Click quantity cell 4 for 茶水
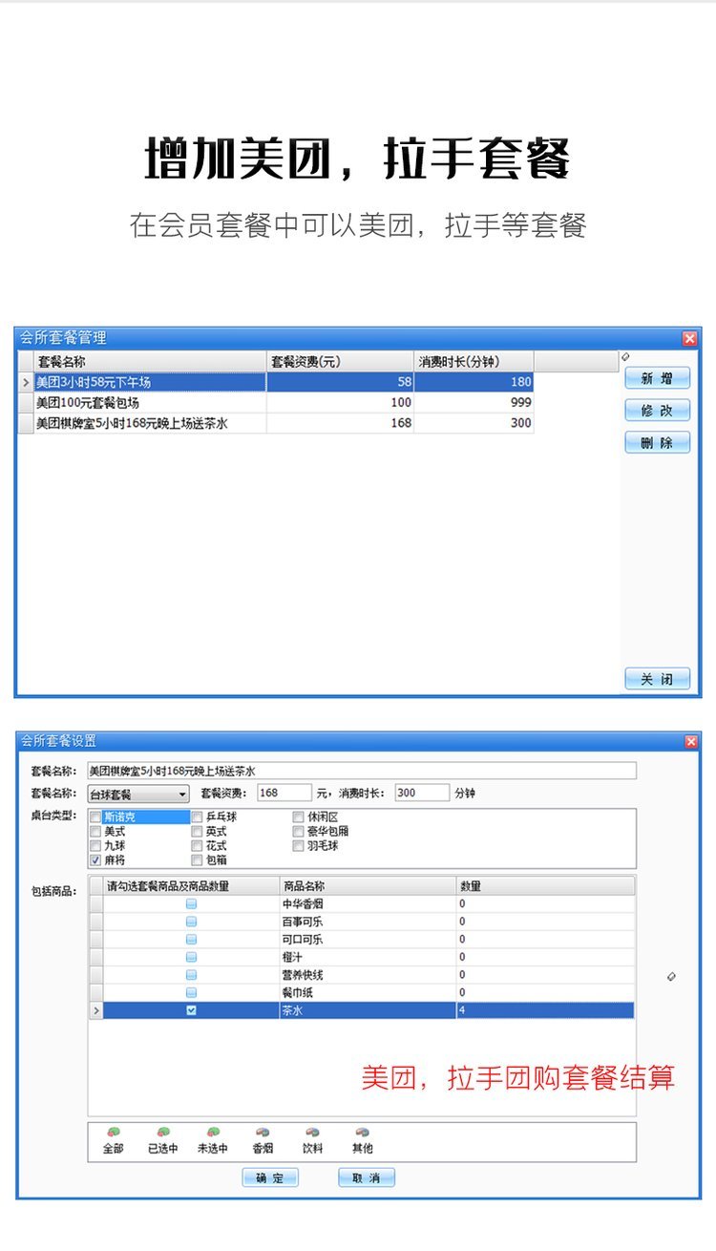The width and height of the screenshot is (716, 1251). [x=545, y=1010]
